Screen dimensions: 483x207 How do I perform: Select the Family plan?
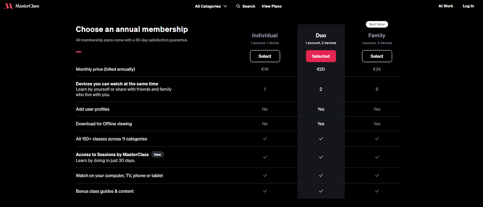point(377,56)
